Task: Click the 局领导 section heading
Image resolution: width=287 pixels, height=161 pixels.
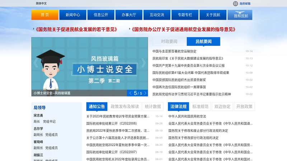Action: (39, 108)
